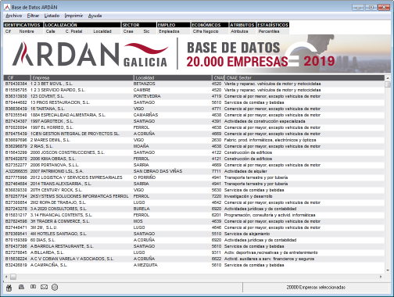The image size is (394, 297).
Task: Select row 2 RIAS, S.L.
Action: pyautogui.click(x=194, y=146)
